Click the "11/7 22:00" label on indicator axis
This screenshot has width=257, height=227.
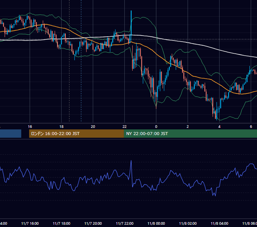pos(125,224)
